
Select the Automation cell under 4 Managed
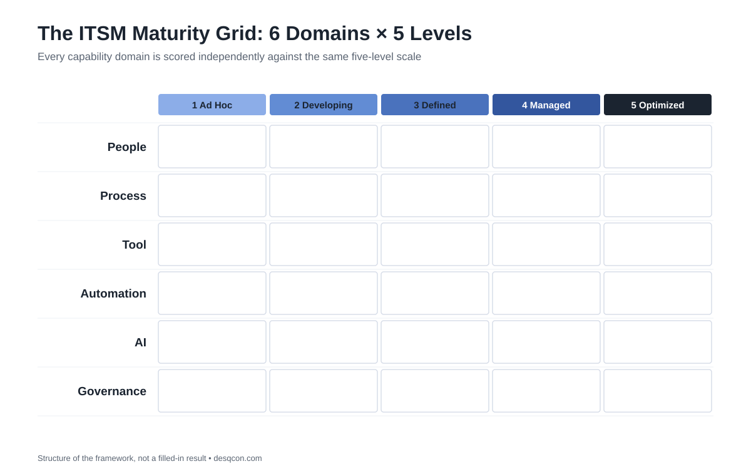546,293
